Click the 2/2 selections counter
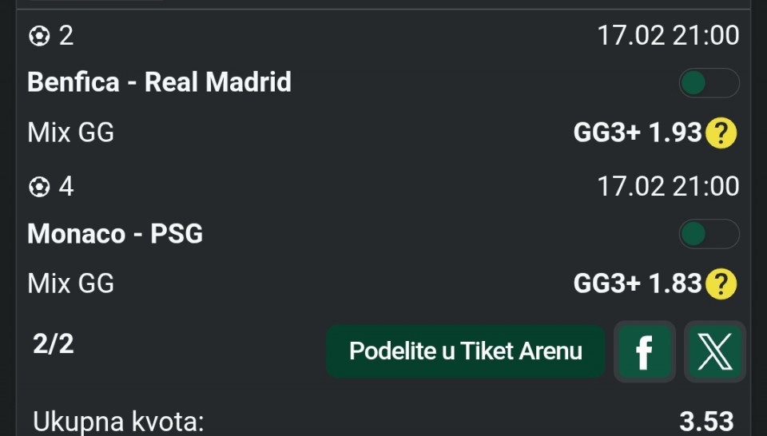This screenshot has height=436, width=767. coord(54,344)
